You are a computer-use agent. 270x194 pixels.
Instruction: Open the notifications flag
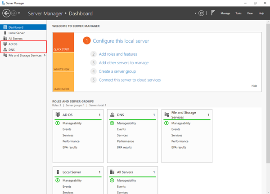[213, 13]
